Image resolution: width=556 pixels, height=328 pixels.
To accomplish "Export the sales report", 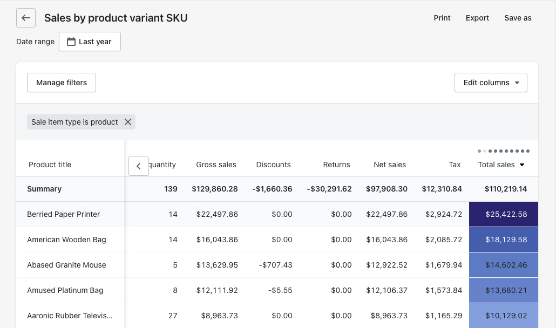I will tap(477, 18).
